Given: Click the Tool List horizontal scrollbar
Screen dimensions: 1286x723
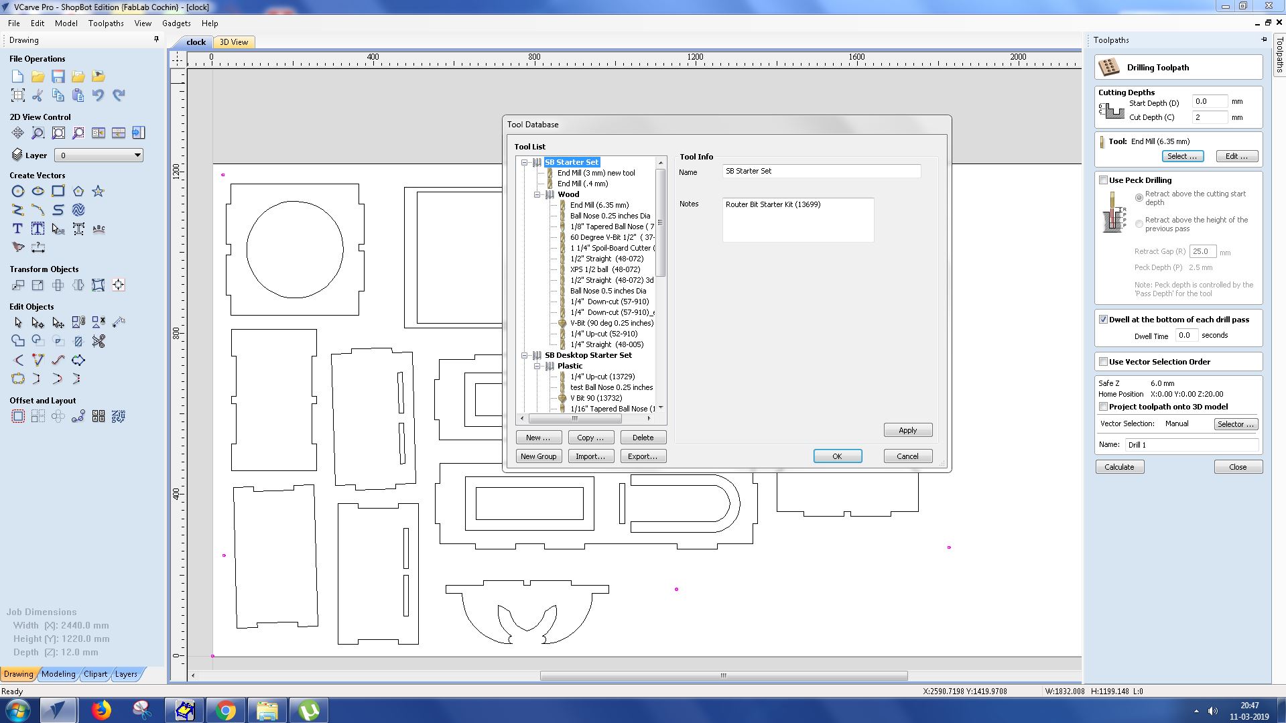Looking at the screenshot, I should [x=575, y=419].
